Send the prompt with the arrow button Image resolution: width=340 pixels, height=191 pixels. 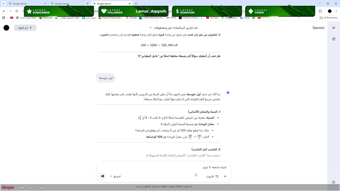tap(103, 176)
